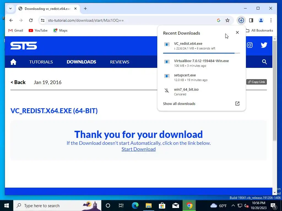The width and height of the screenshot is (282, 211).
Task: Click VC_redist.x64.exe download entry name
Action: tap(188, 44)
